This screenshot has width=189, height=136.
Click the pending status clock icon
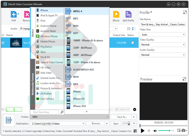coord(133,43)
